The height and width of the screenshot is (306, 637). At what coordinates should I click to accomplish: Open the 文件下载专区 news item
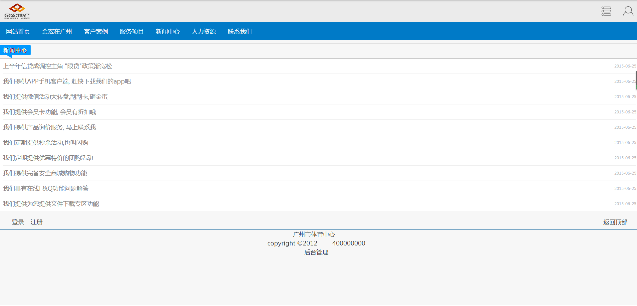tap(51, 204)
